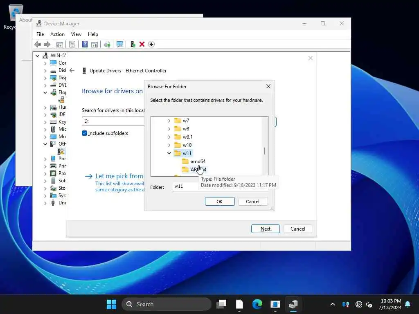Click the Properties toolbar icon beside Help icon
Image resolution: width=419 pixels, height=314 pixels.
(72, 44)
